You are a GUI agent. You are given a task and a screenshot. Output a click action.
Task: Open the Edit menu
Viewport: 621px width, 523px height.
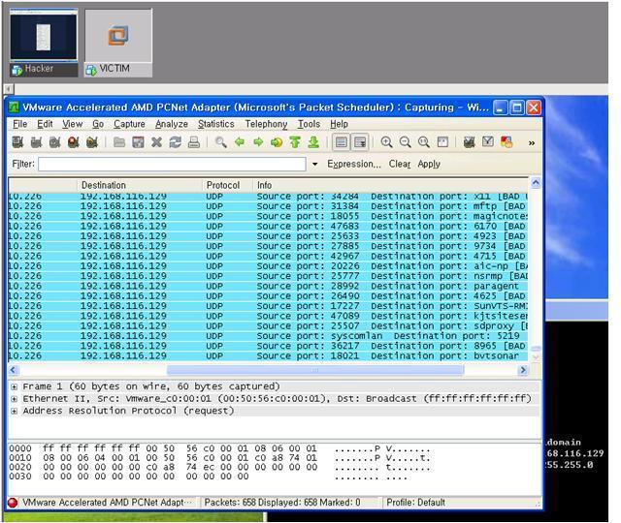45,124
